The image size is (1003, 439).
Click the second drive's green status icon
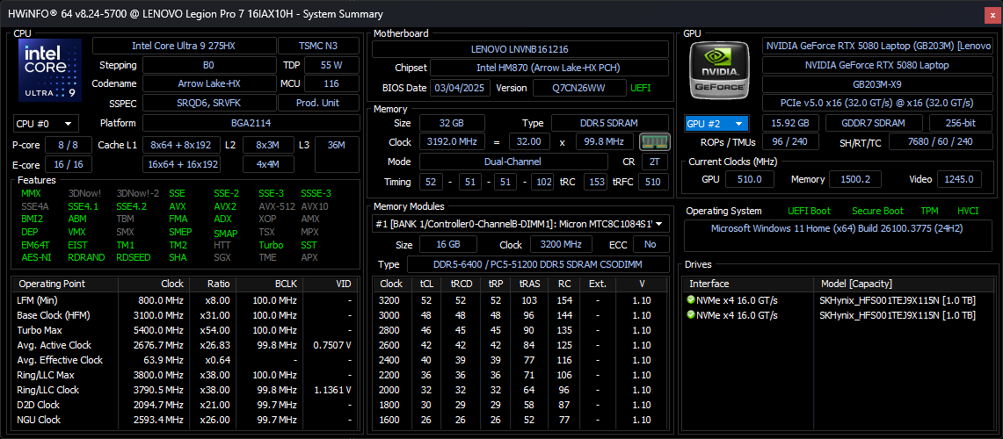pyautogui.click(x=691, y=315)
